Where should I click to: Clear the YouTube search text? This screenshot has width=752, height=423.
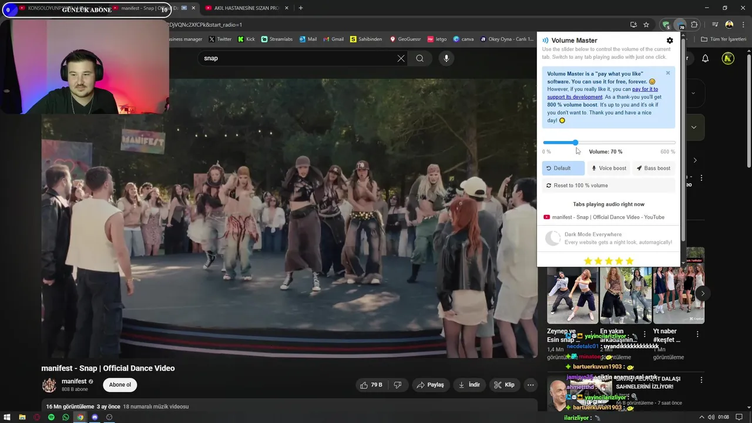401,58
